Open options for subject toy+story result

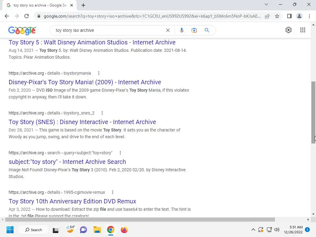(120, 153)
